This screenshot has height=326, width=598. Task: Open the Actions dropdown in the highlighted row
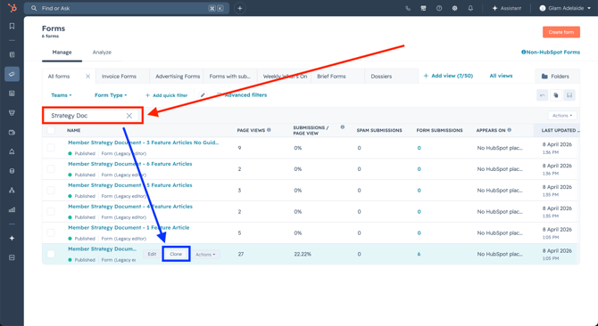tap(205, 255)
